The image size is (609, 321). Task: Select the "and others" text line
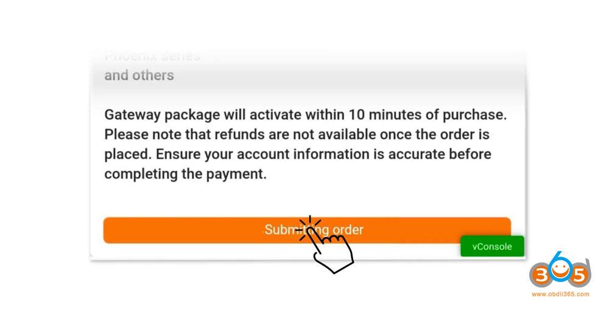pos(139,75)
